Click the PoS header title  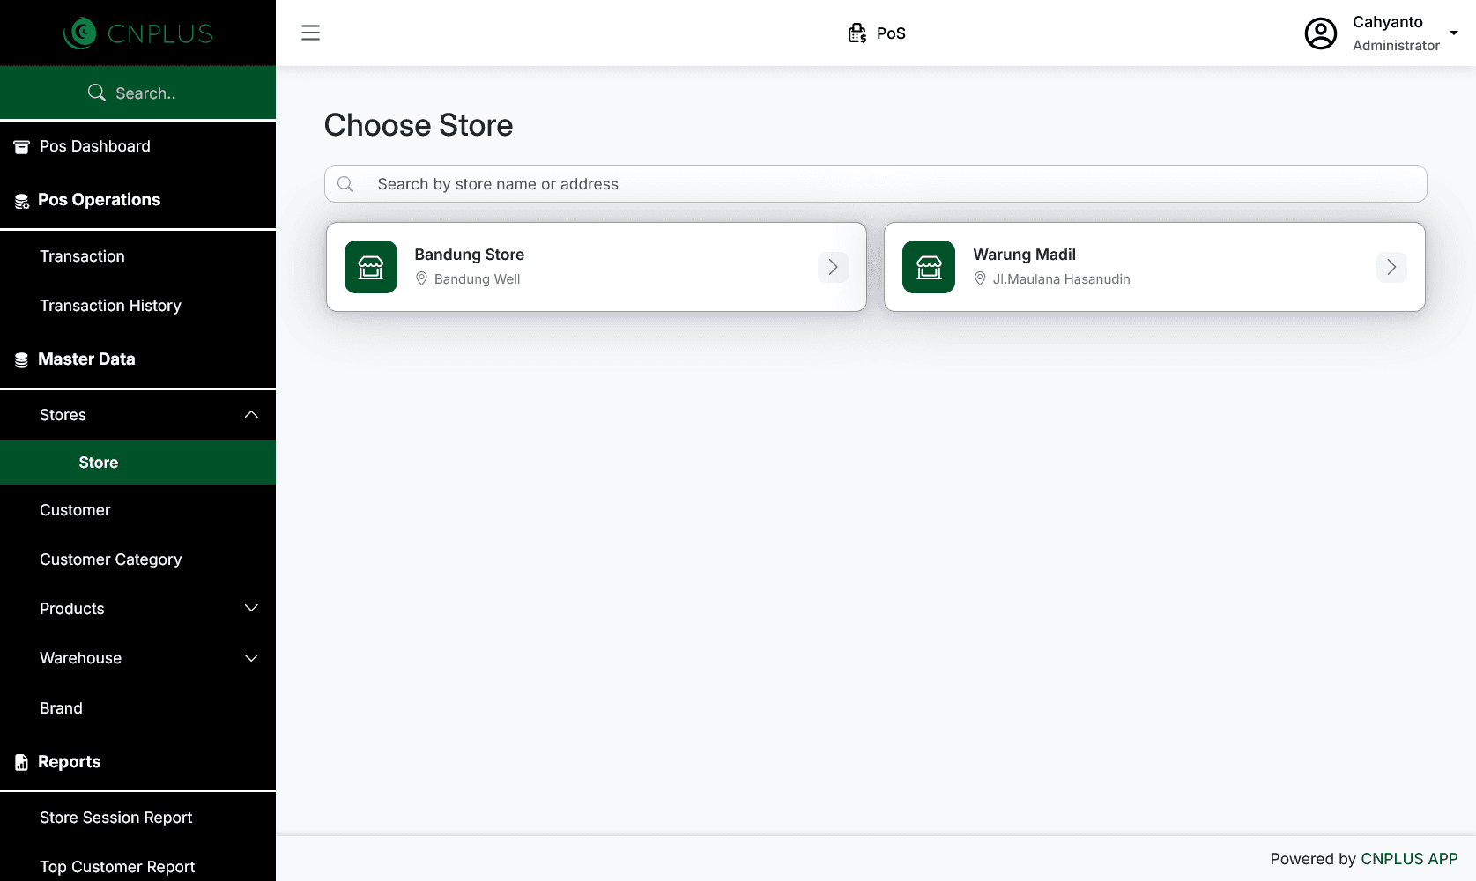[x=891, y=33]
